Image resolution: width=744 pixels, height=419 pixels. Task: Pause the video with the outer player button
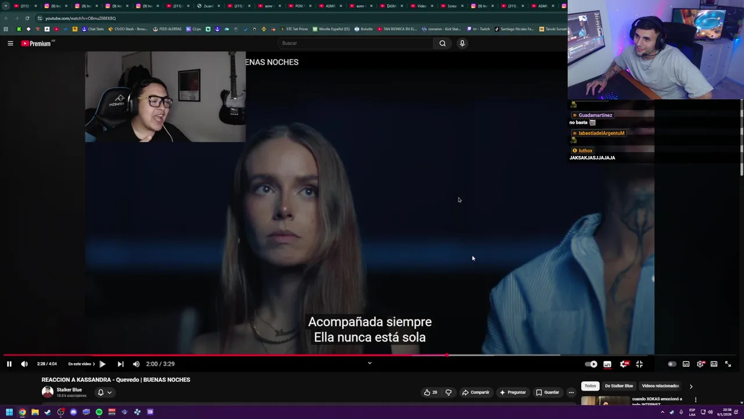click(x=9, y=364)
